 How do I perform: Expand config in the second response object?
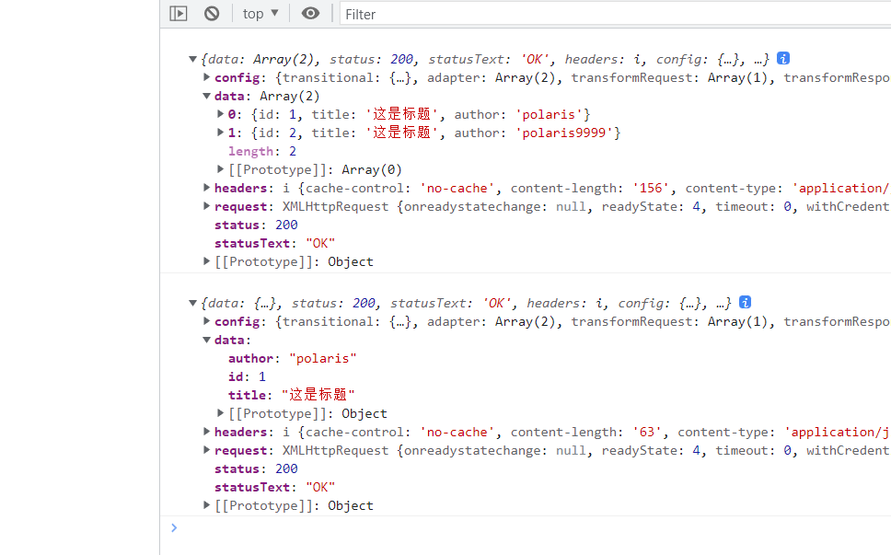click(207, 321)
